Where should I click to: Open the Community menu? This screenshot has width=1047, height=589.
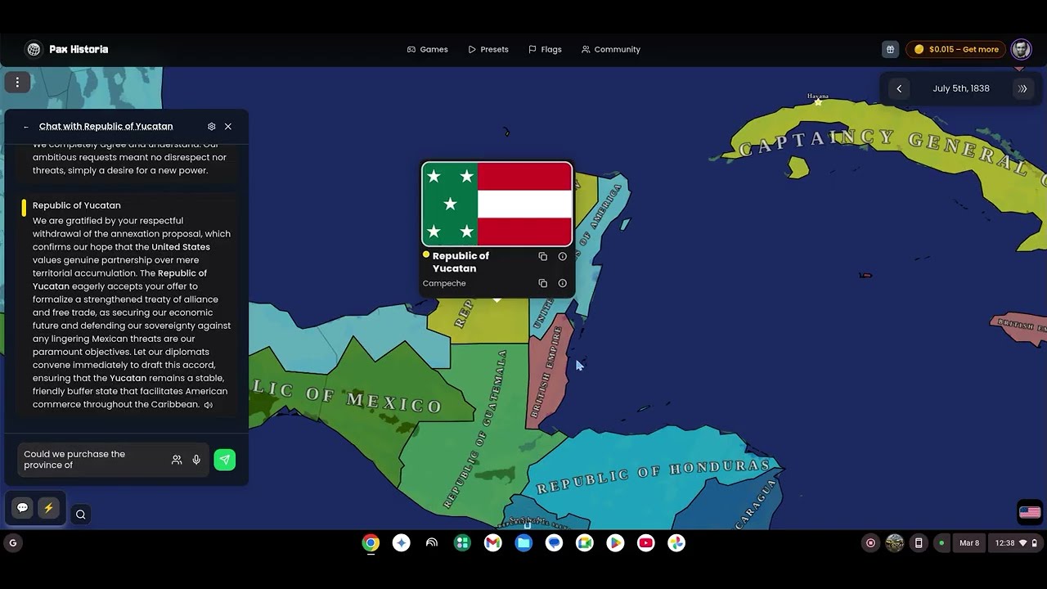pos(610,49)
